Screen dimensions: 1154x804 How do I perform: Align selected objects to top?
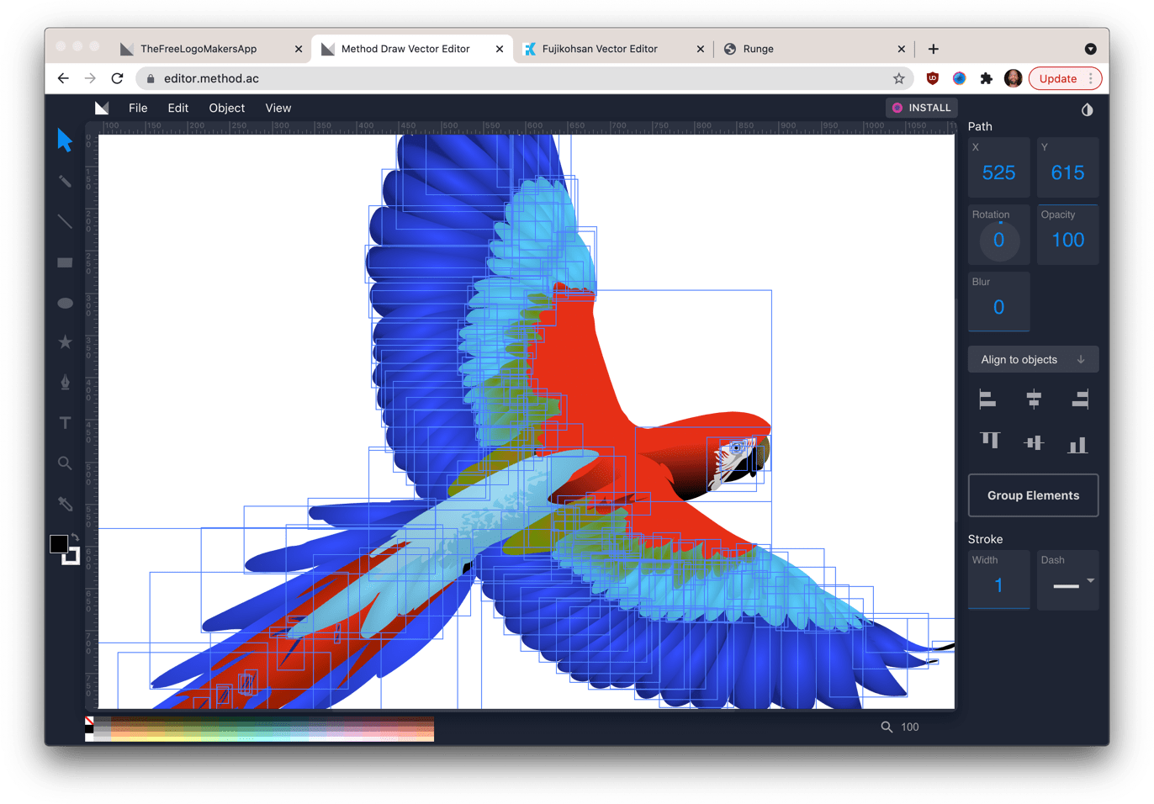(990, 441)
